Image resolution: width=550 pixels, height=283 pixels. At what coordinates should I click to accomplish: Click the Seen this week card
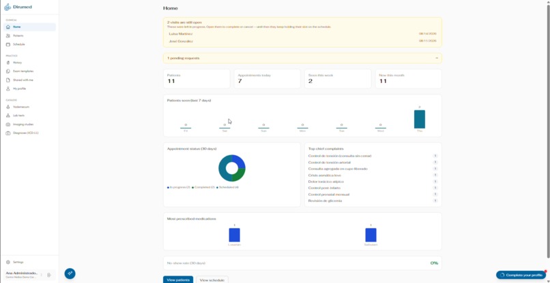click(338, 79)
